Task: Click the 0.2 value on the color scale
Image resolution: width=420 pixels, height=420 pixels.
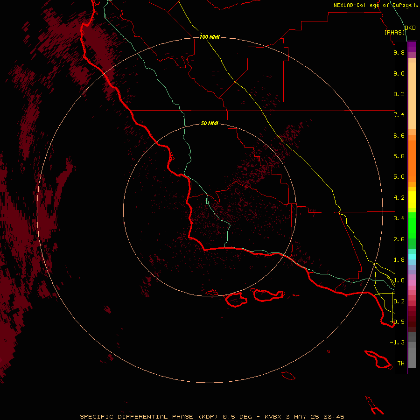Action: [x=399, y=301]
